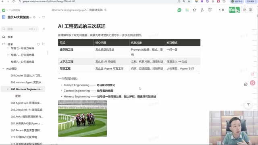Click the plus icon beside the search box
This screenshot has width=258, height=145.
click(44, 29)
